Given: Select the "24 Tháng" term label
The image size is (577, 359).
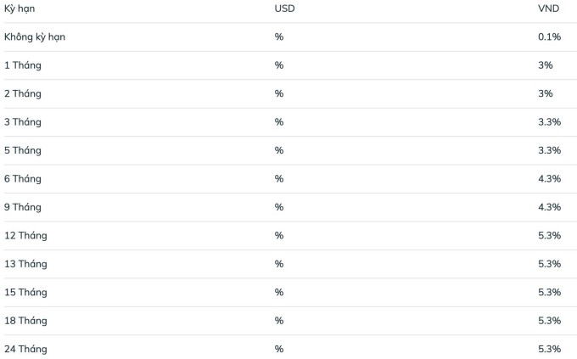Looking at the screenshot, I should pyautogui.click(x=25, y=349).
